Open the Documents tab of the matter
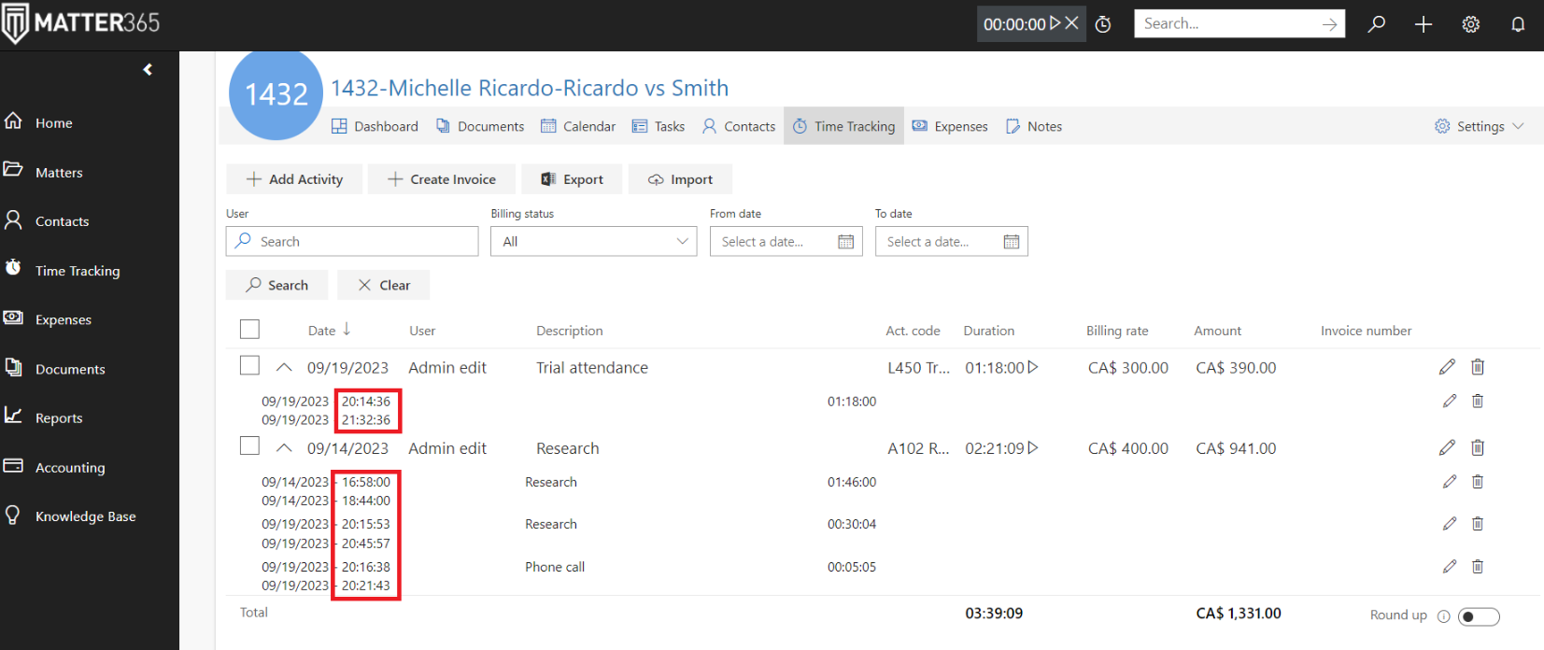This screenshot has height=650, width=1544. click(480, 126)
